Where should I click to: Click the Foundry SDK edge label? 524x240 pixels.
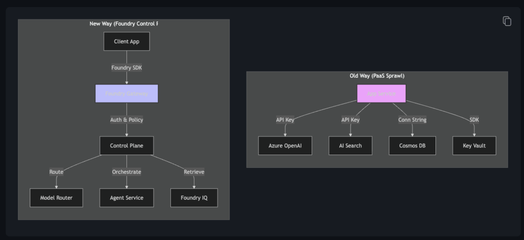coord(126,68)
